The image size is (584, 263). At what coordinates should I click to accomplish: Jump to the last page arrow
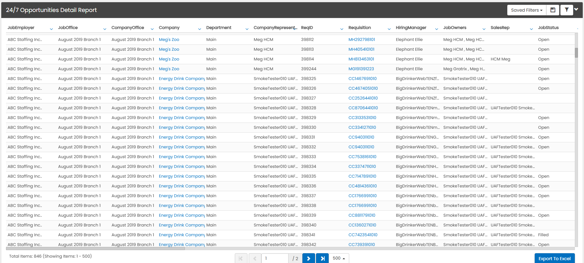[x=322, y=258]
